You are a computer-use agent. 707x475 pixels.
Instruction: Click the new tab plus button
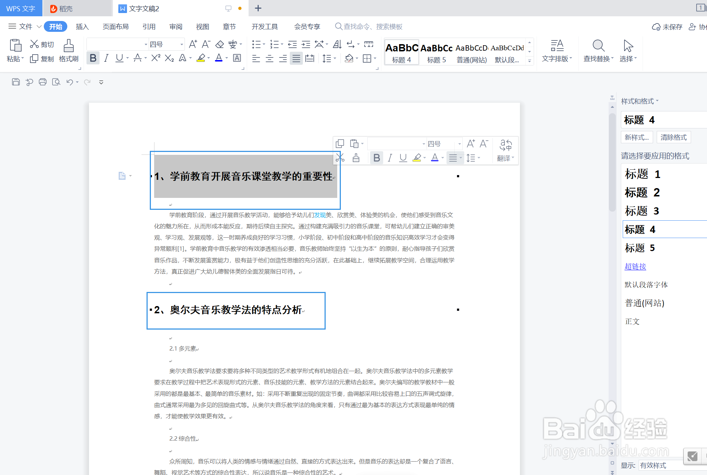[x=258, y=8]
